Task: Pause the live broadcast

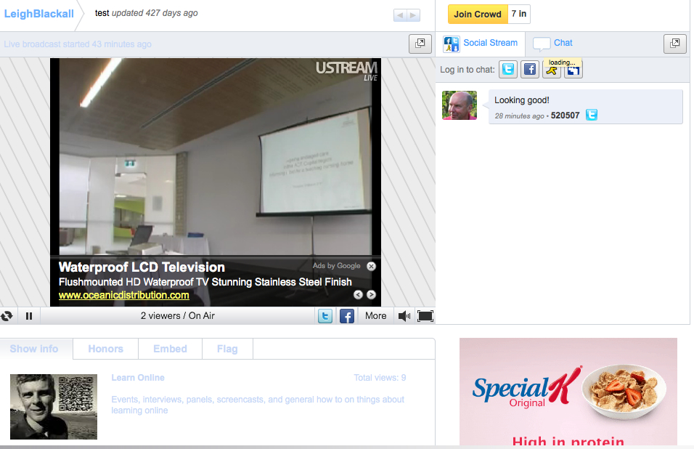Action: (29, 316)
